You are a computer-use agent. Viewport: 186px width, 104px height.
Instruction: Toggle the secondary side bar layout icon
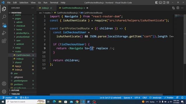coord(164,3)
